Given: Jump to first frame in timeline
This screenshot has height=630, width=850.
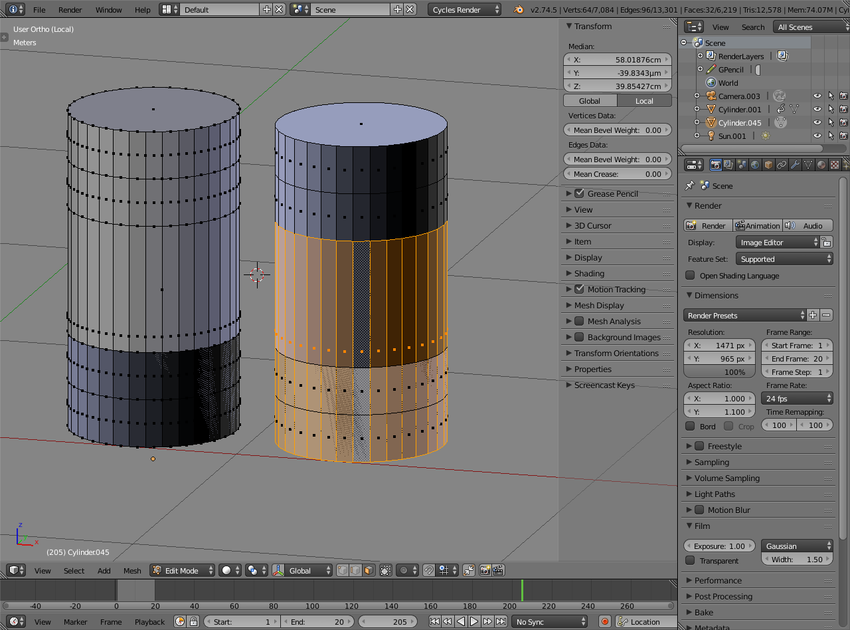Looking at the screenshot, I should click(x=434, y=622).
